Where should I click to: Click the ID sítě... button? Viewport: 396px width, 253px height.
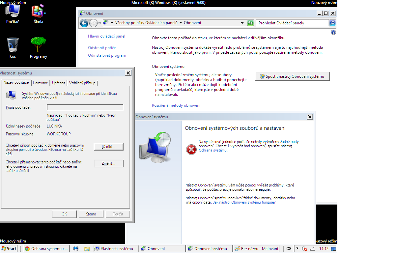point(108,147)
